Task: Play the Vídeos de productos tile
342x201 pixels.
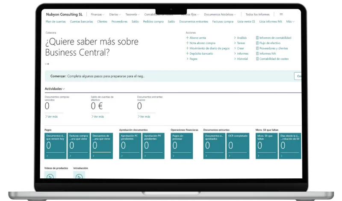Action: 50,175
